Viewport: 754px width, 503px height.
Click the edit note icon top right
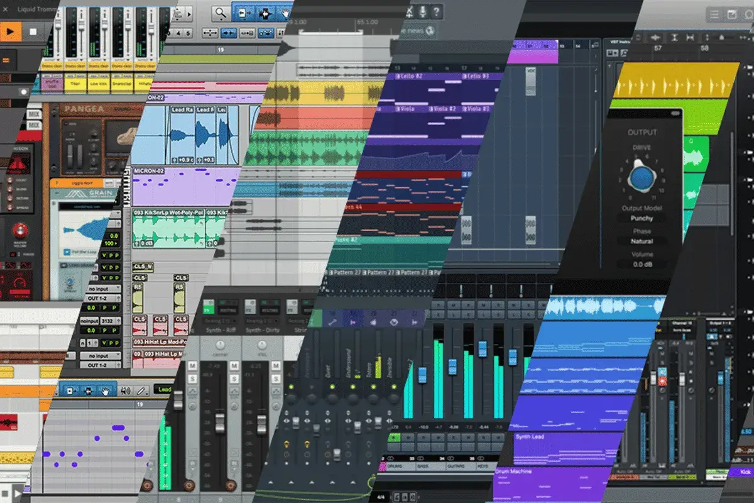tap(733, 13)
